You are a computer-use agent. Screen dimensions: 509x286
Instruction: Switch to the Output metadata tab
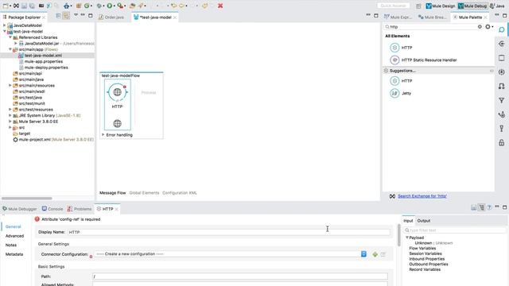pos(424,221)
